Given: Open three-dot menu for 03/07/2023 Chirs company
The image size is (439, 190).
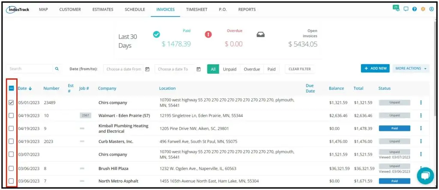Looking at the screenshot, I should click(421, 154).
